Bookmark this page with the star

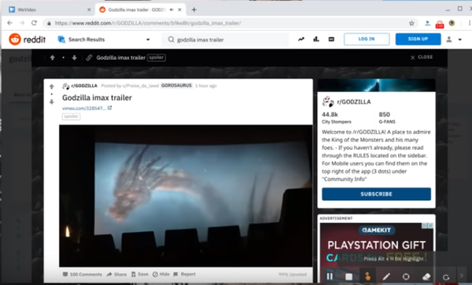coord(411,23)
